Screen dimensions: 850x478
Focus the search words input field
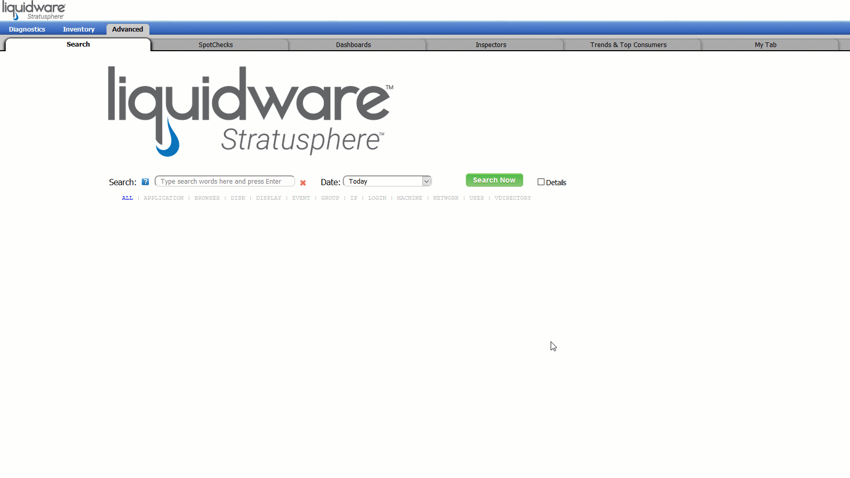tap(225, 182)
